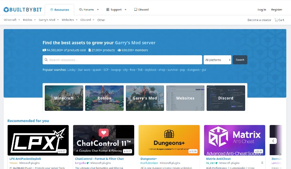Open author FearfulDenizen profile link
Image resolution: width=291 pixels, height=169 pixels.
pyautogui.click(x=149, y=163)
